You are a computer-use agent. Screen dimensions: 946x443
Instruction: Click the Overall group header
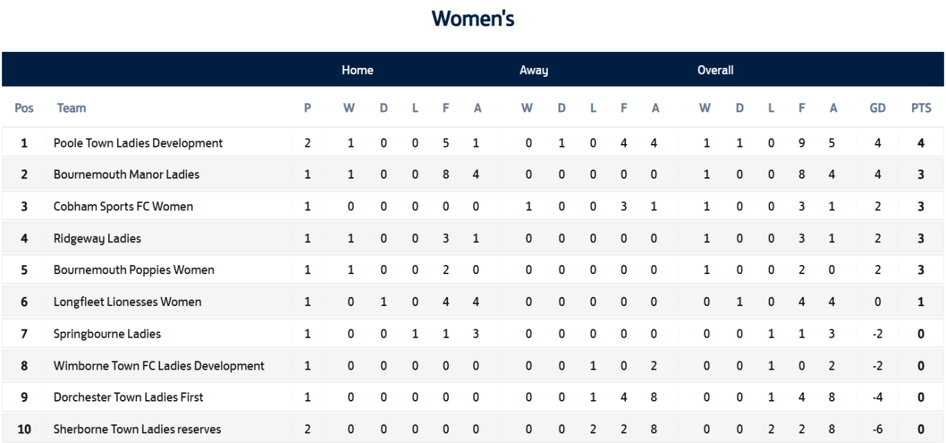(x=715, y=70)
